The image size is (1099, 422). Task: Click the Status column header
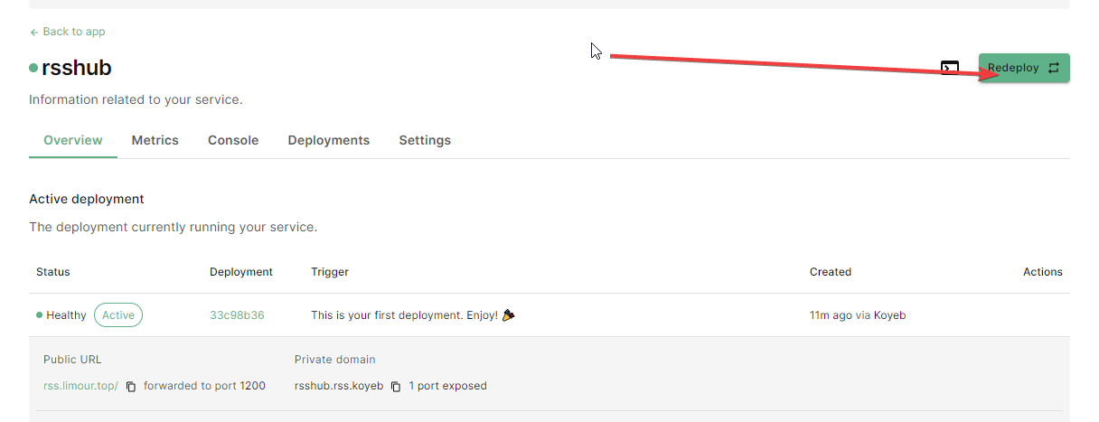tap(53, 272)
